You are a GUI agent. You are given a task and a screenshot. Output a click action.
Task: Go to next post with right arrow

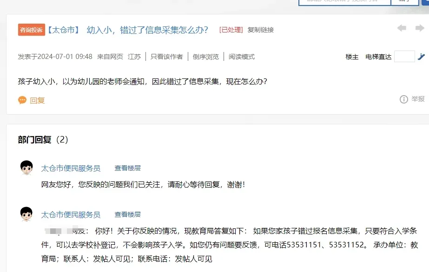(x=419, y=28)
